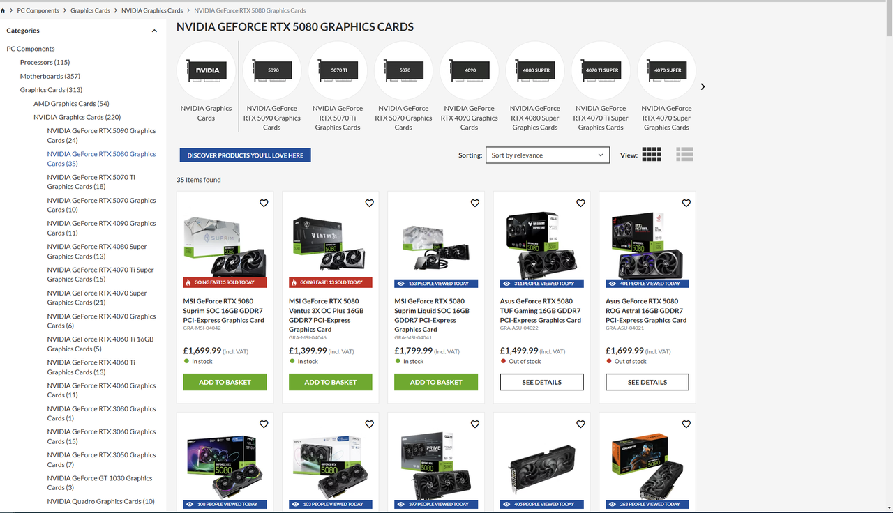Open Motherboards (357) category
The image size is (893, 513).
click(x=50, y=76)
